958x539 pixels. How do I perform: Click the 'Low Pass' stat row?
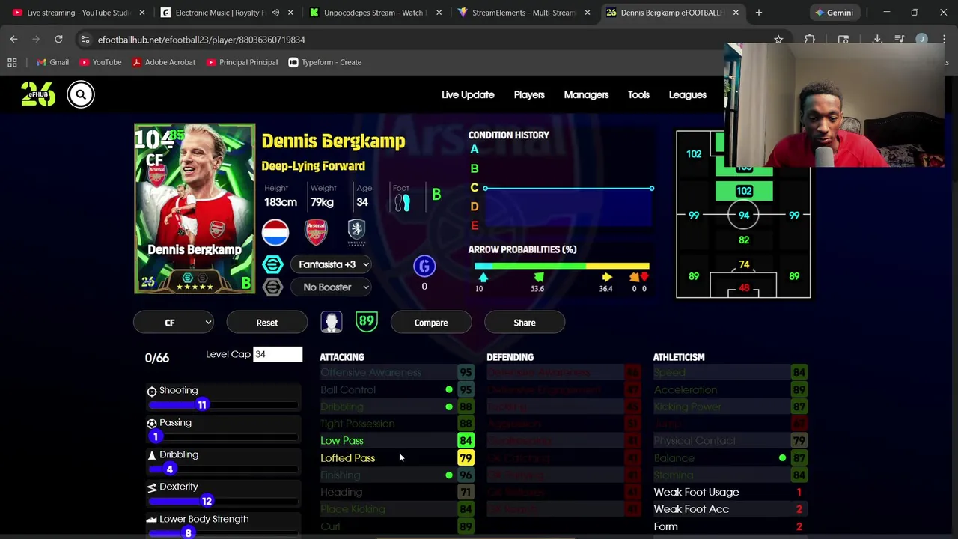coord(397,441)
